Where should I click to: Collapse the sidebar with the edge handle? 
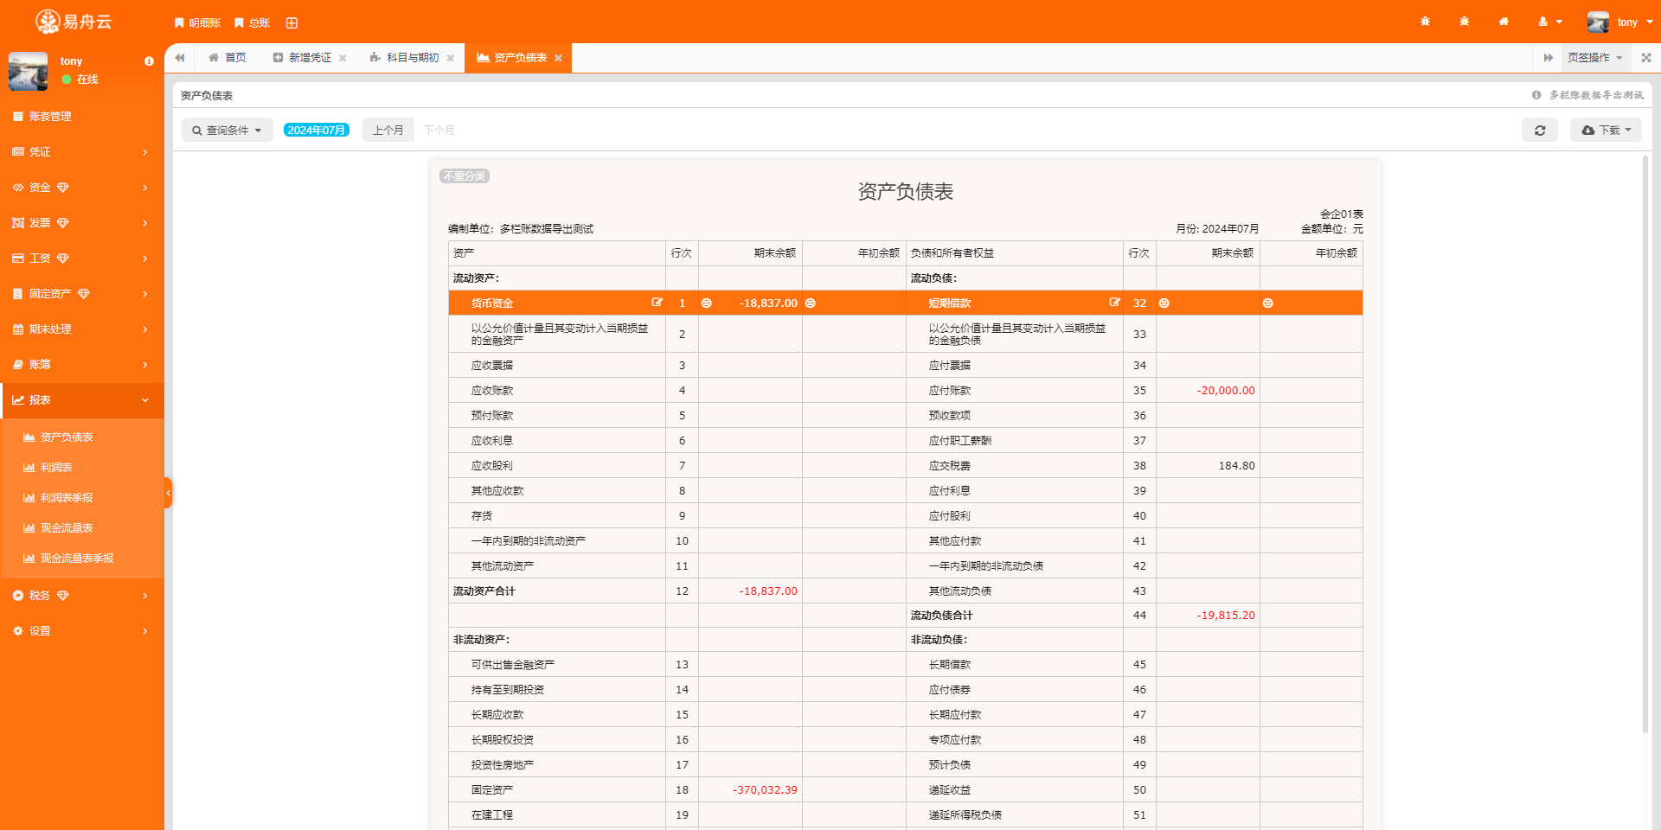tap(168, 493)
